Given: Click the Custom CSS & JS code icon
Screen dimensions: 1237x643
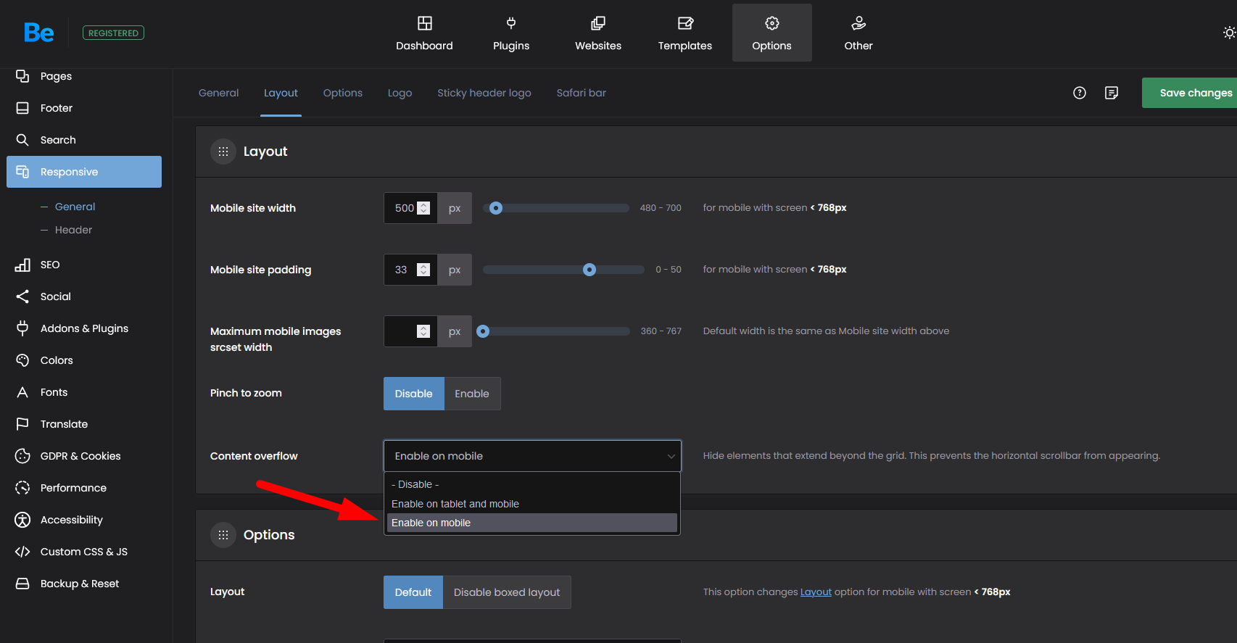Looking at the screenshot, I should point(22,552).
